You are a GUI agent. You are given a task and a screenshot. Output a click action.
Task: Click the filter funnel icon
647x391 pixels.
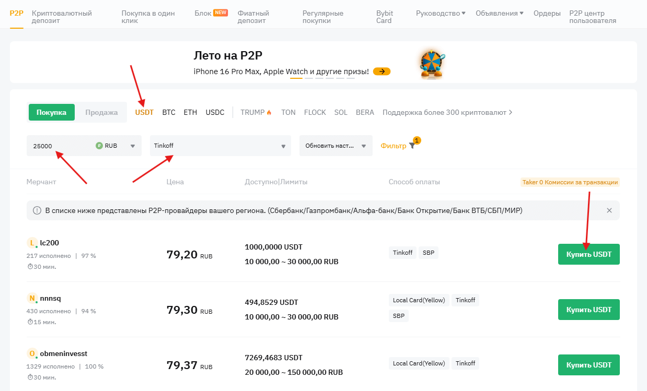[x=412, y=146]
